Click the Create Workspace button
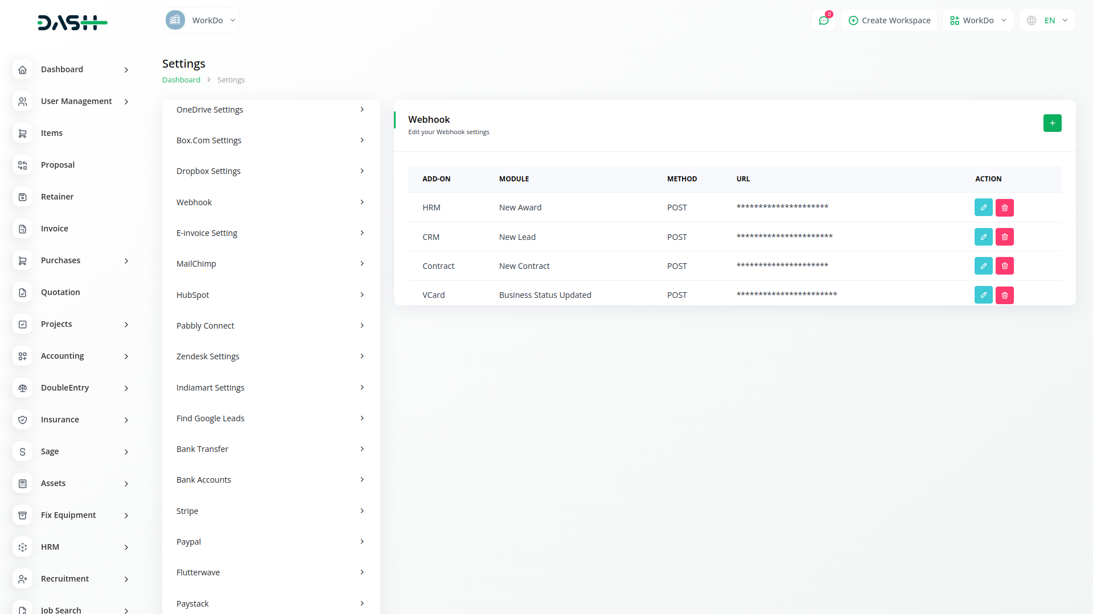This screenshot has height=614, width=1093. (889, 20)
